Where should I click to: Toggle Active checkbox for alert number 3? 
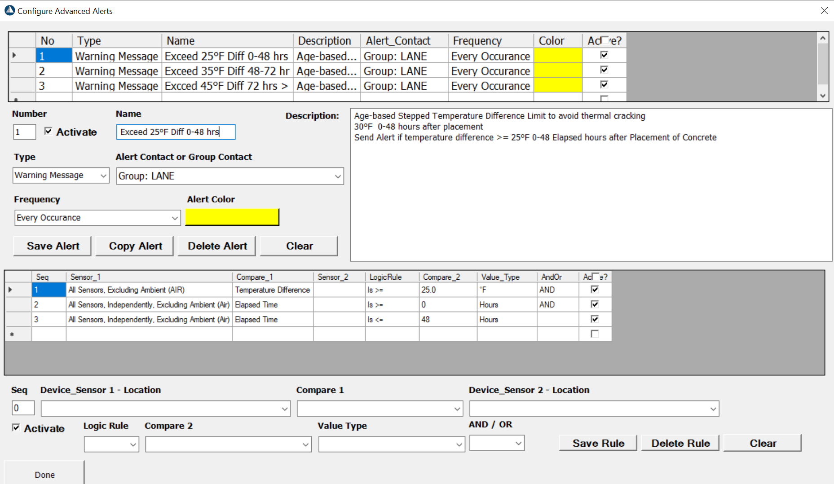(x=604, y=84)
